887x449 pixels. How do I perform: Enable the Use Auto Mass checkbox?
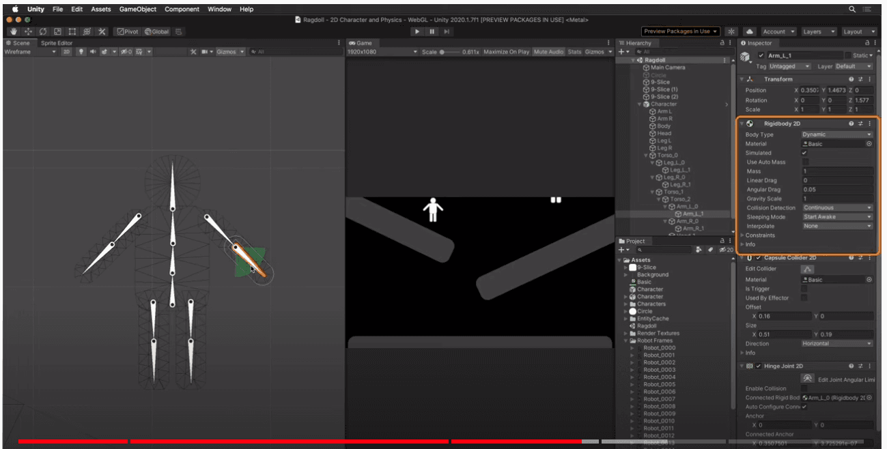pos(804,162)
